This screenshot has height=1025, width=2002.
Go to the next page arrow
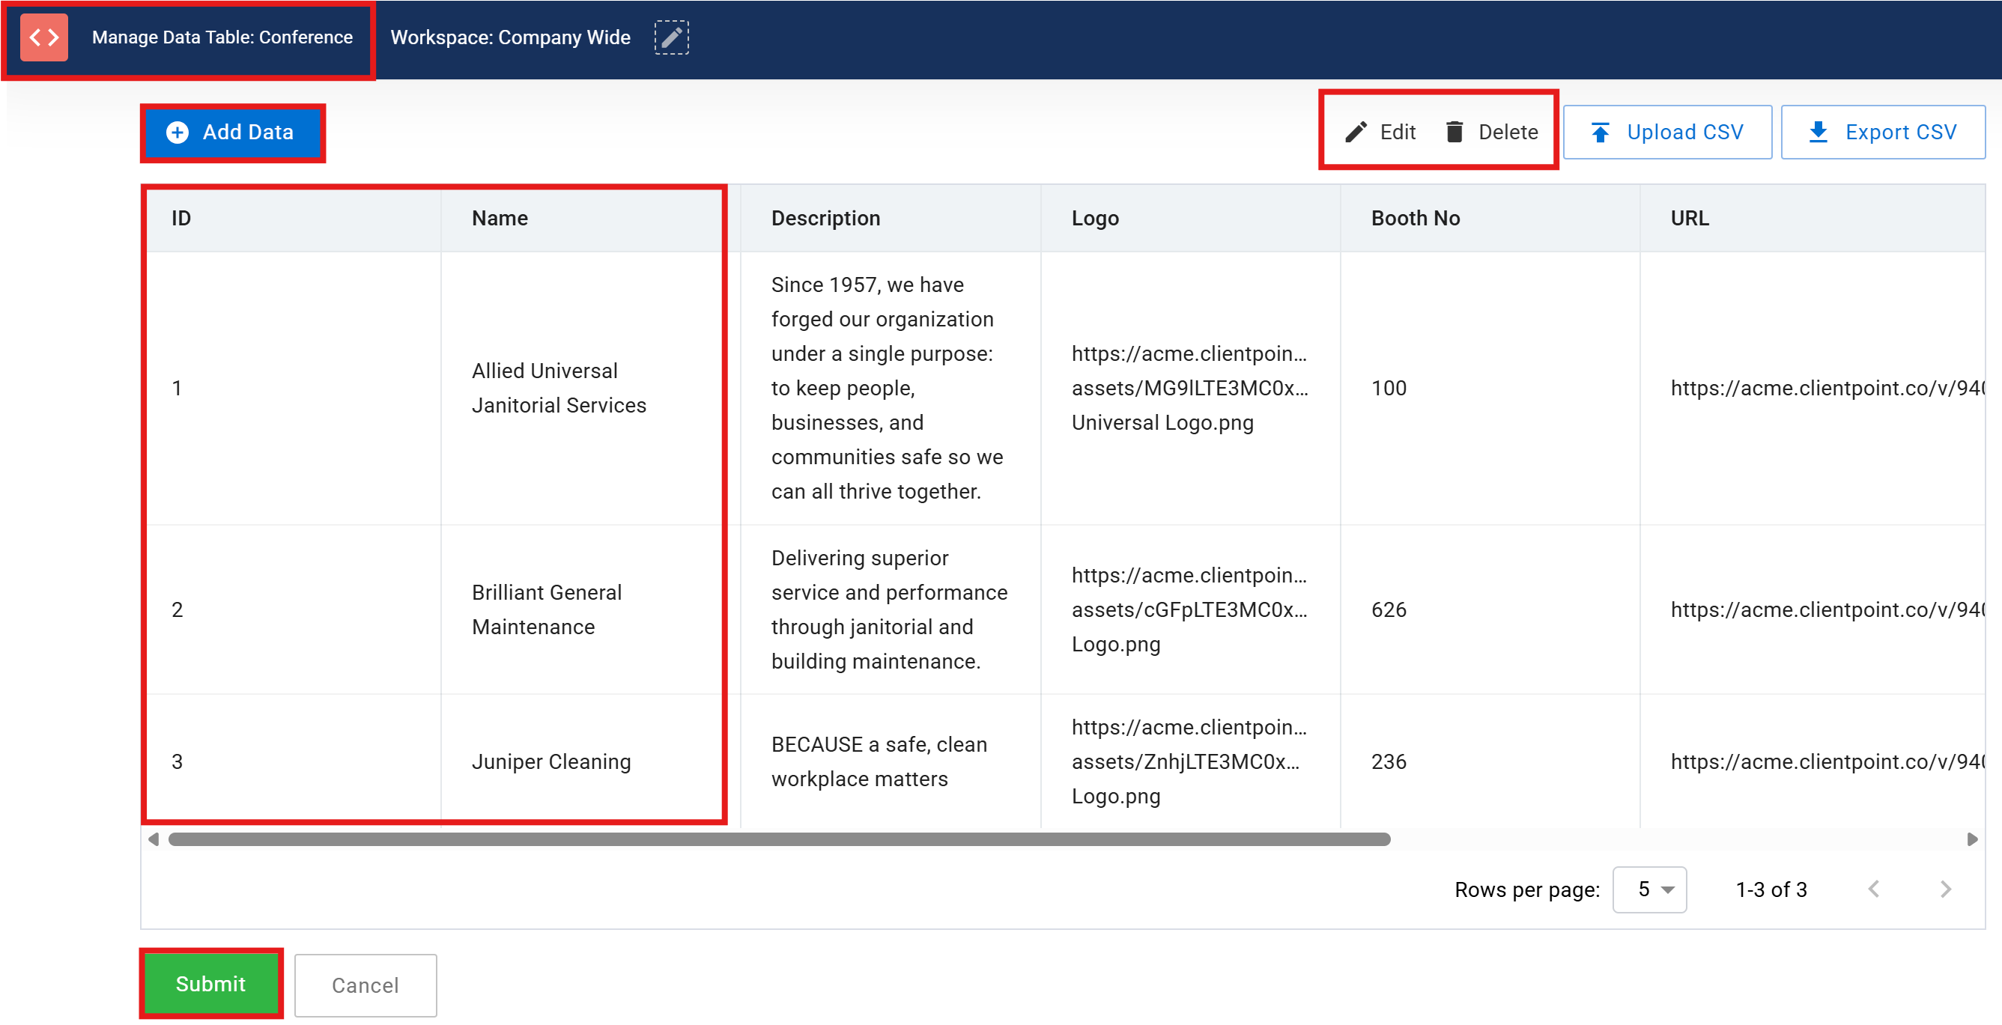pos(1945,889)
